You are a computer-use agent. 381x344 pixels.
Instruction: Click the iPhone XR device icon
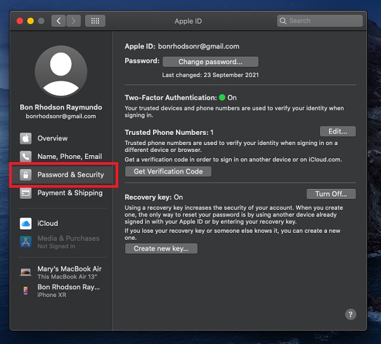pyautogui.click(x=25, y=291)
